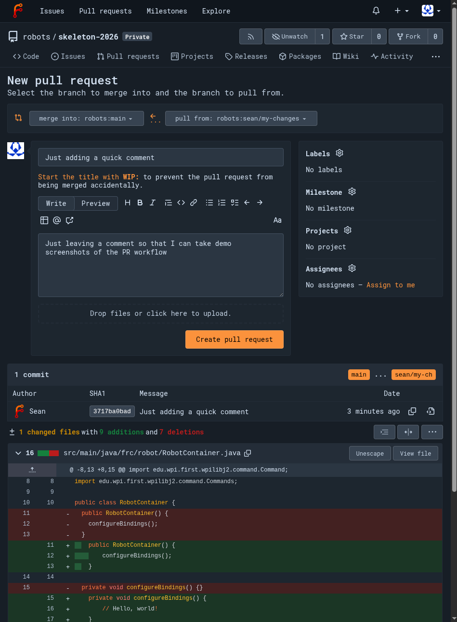457x622 pixels.
Task: Open Projects settings gear
Action: click(348, 230)
